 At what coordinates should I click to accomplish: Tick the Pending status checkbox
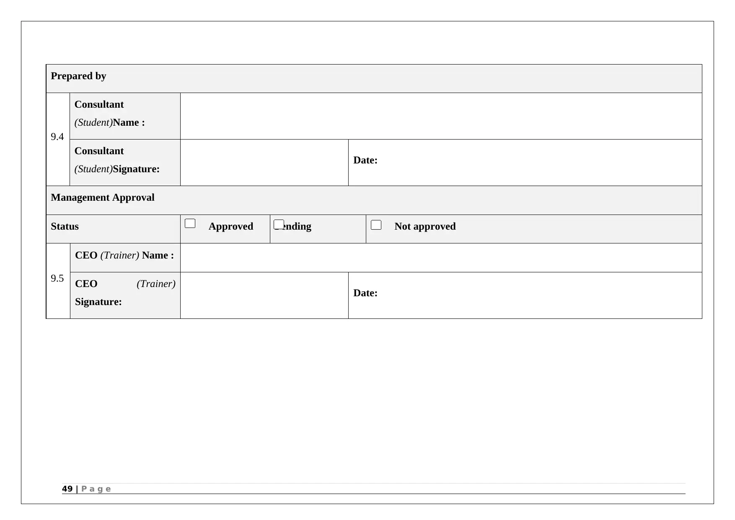click(x=279, y=224)
